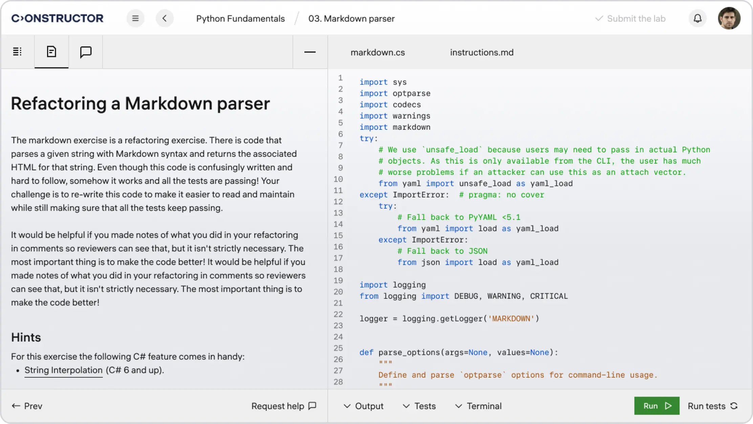The image size is (753, 424).
Task: Open the comments panel icon
Action: click(86, 51)
